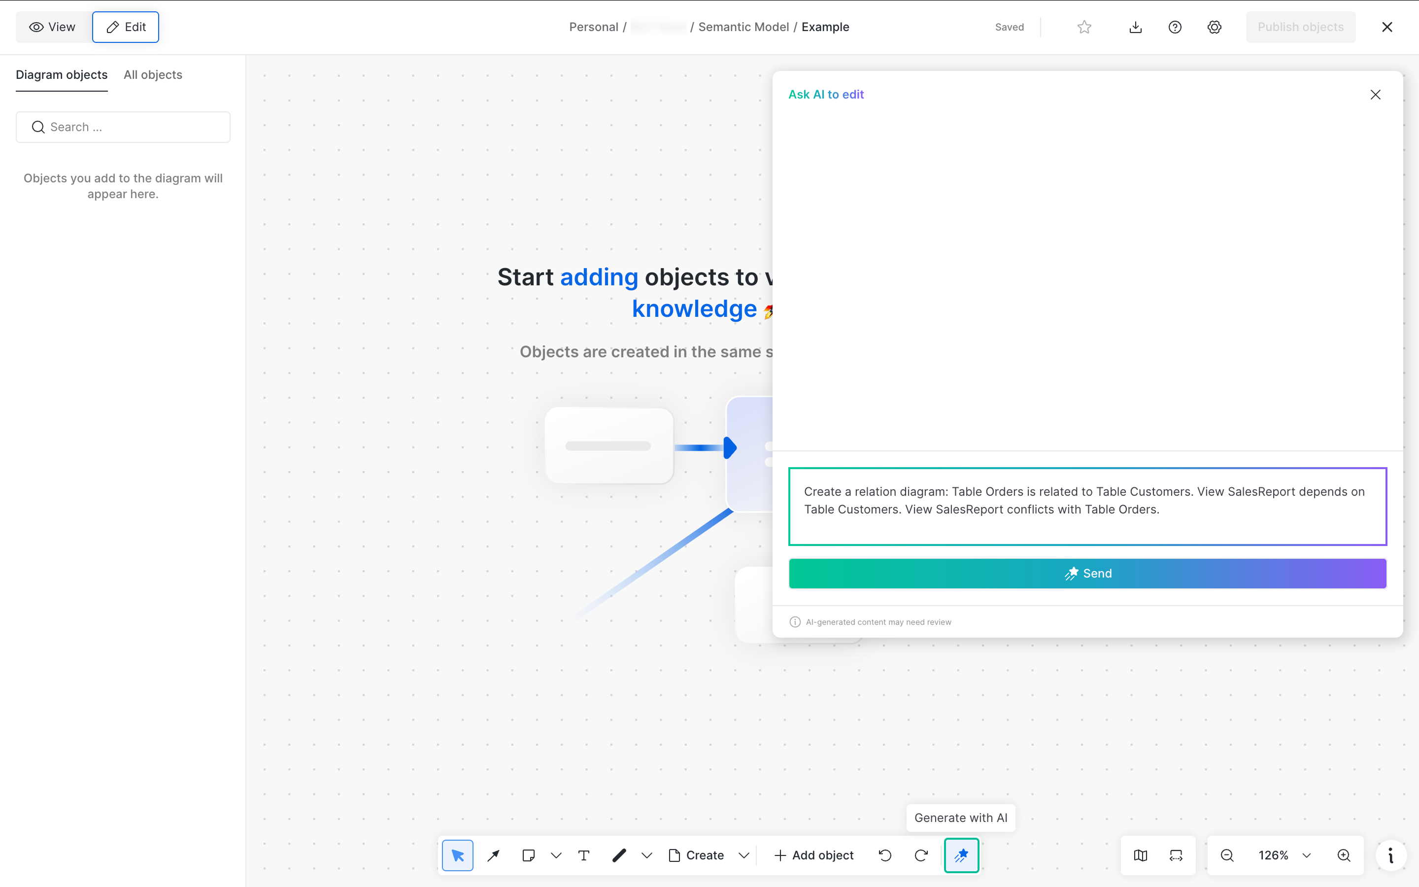Open the minimap icon
This screenshot has width=1419, height=887.
point(1141,855)
